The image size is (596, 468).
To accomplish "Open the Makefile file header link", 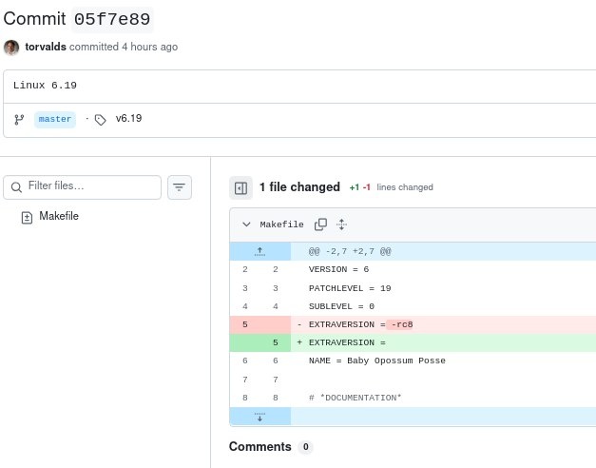I will click(x=281, y=224).
